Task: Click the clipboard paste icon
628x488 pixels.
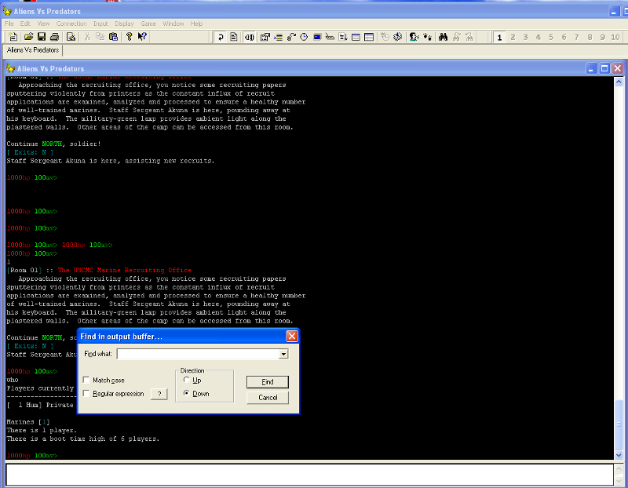Action: click(113, 37)
